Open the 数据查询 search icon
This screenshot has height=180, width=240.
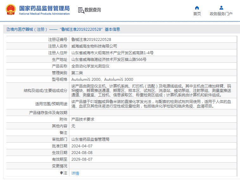tap(81, 10)
